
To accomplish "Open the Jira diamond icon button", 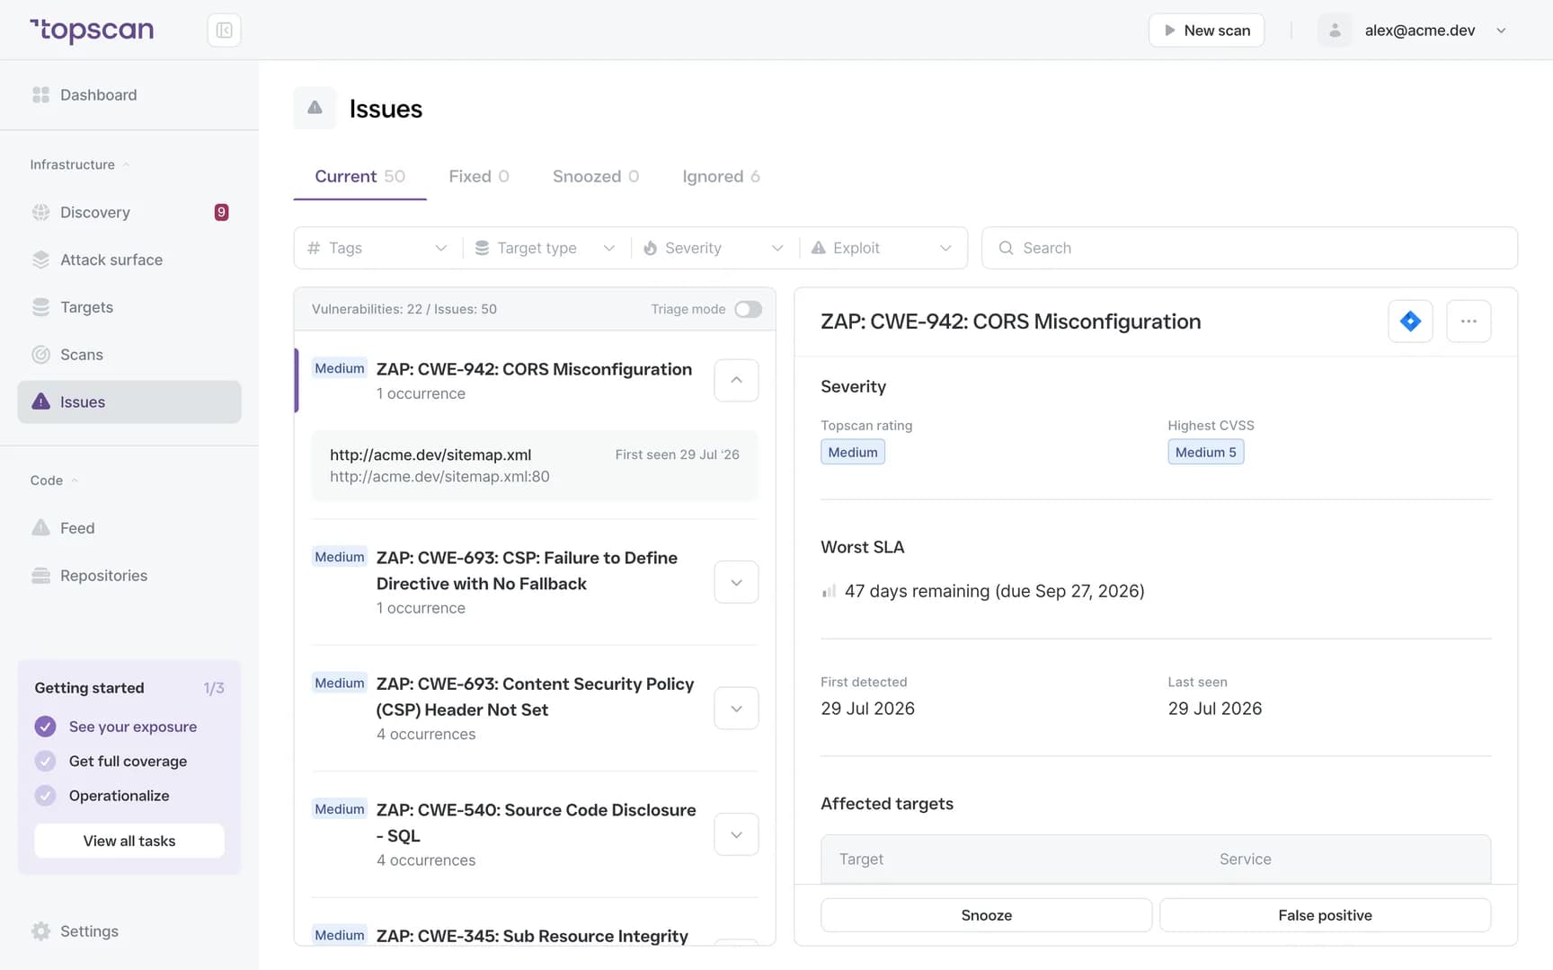I will tap(1410, 322).
